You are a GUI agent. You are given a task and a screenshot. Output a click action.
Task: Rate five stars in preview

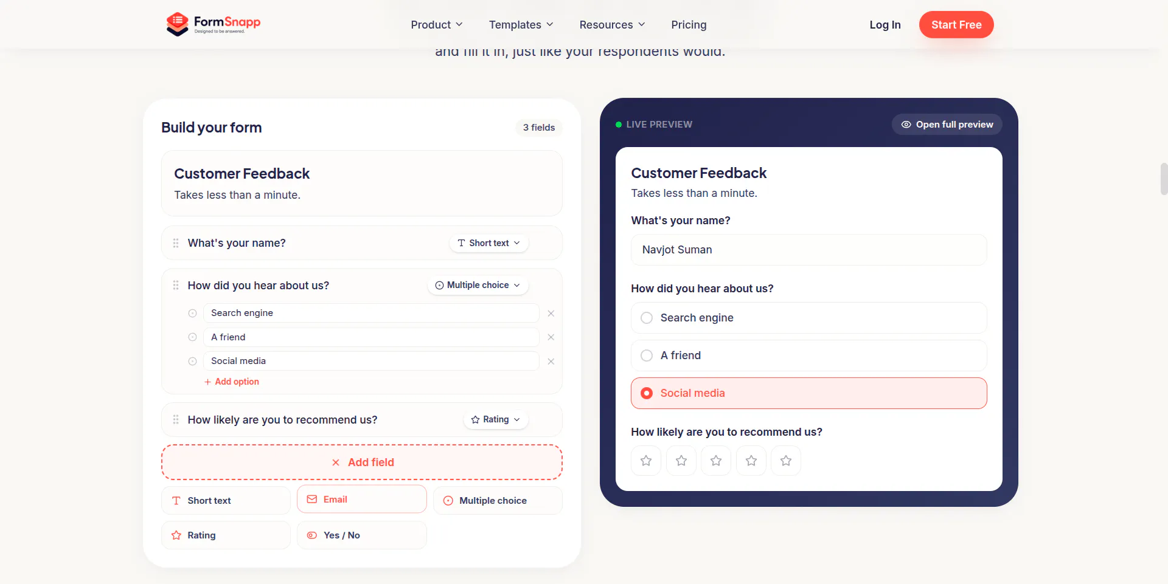point(786,461)
